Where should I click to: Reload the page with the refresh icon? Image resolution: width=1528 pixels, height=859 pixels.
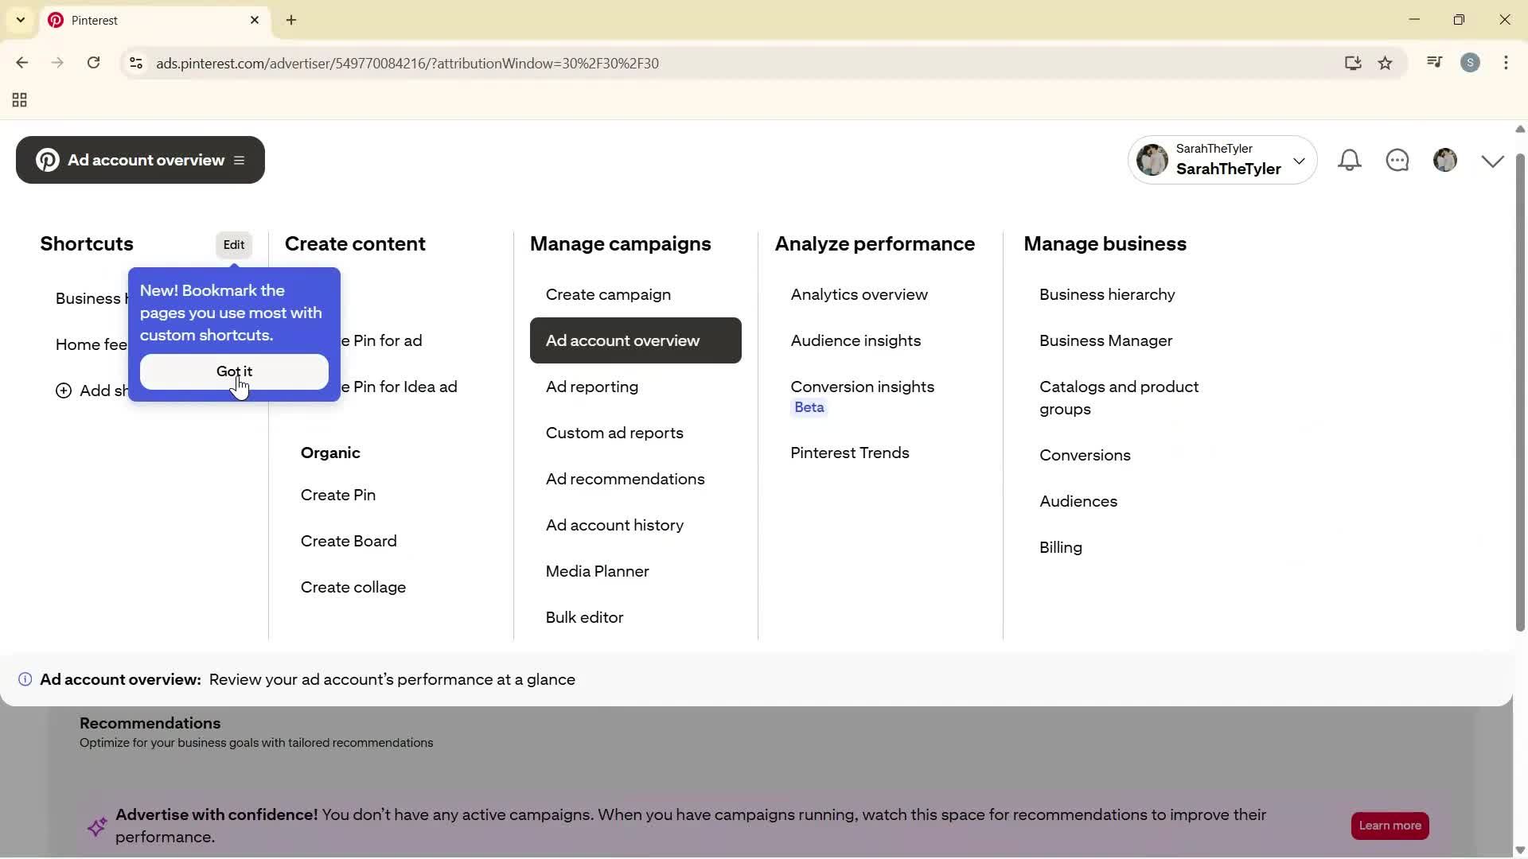pyautogui.click(x=94, y=63)
